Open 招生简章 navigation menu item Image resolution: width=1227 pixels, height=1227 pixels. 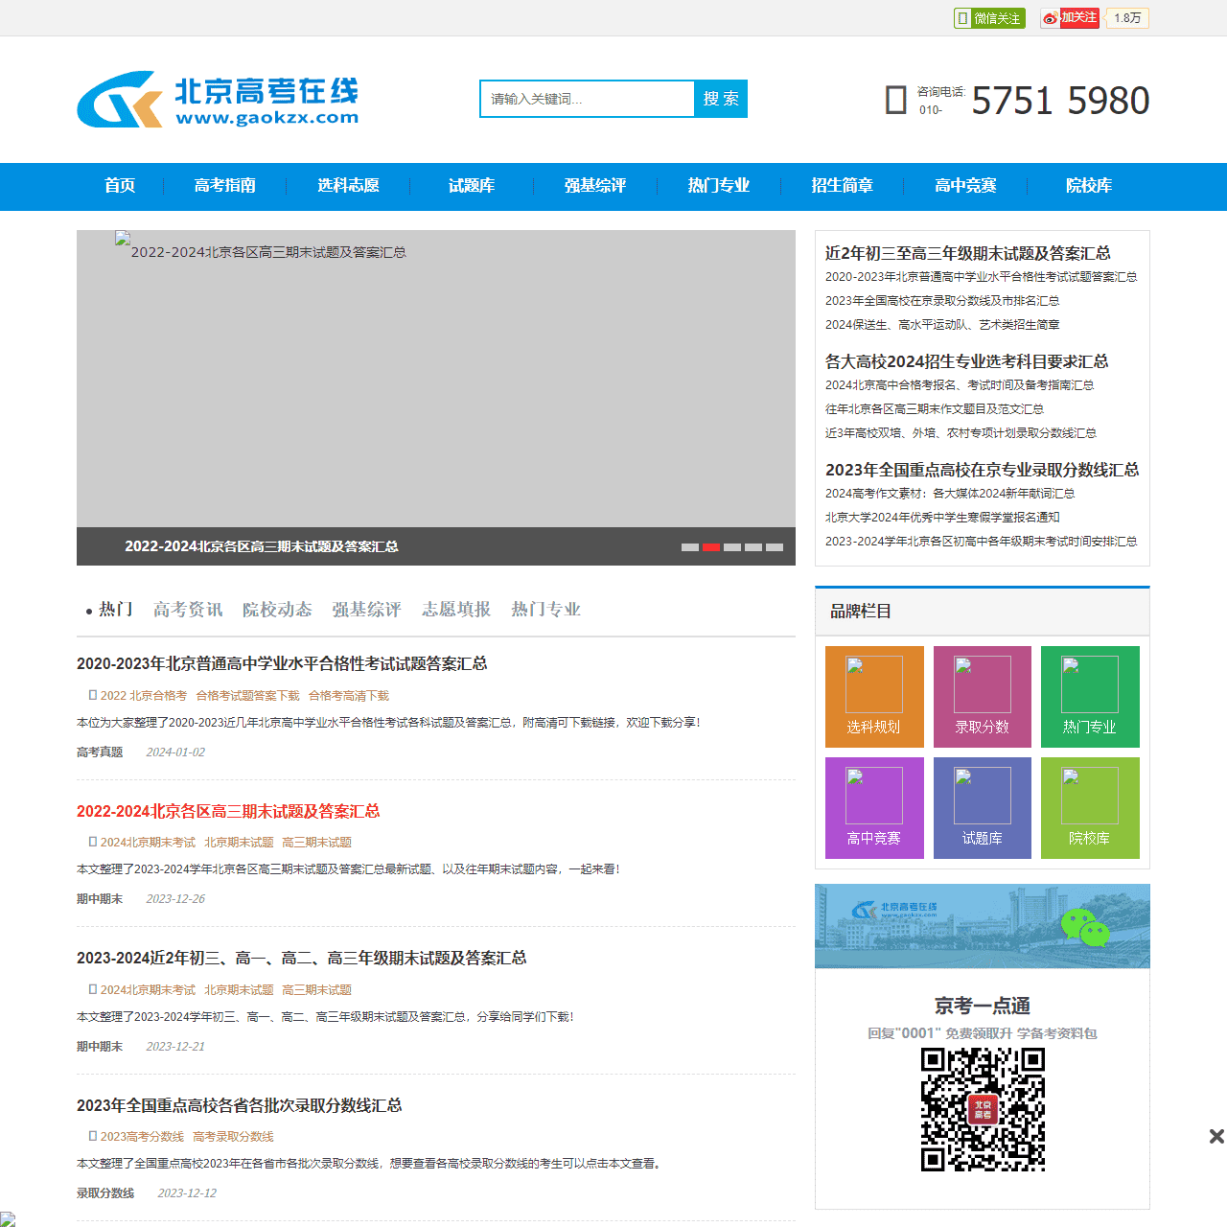tap(843, 186)
